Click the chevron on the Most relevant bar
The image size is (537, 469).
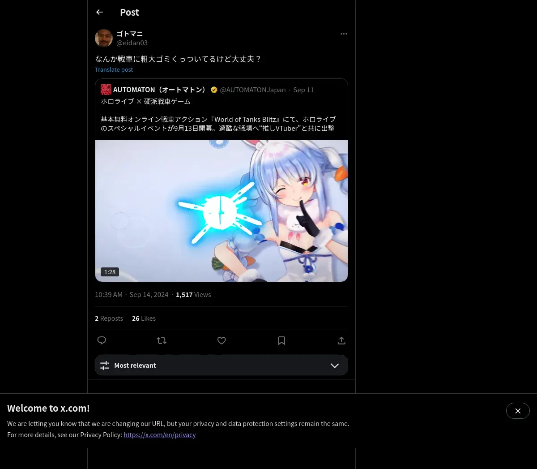(x=335, y=366)
